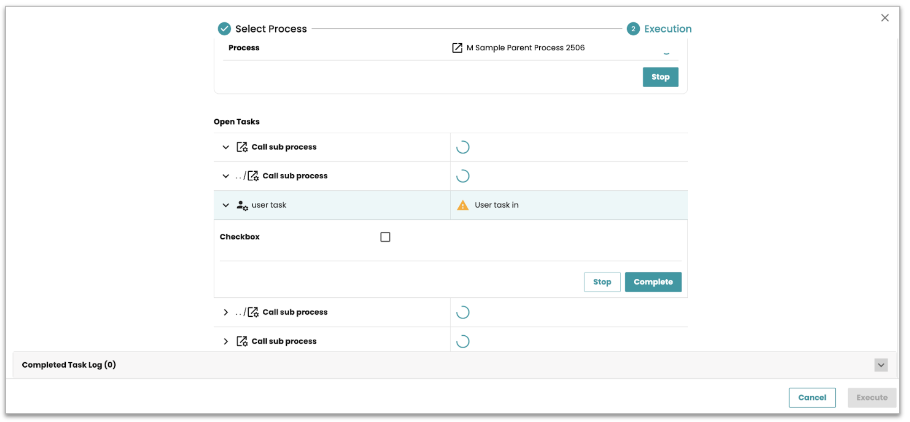The width and height of the screenshot is (910, 422).
Task: Go to the Select Process step
Action: click(x=271, y=29)
